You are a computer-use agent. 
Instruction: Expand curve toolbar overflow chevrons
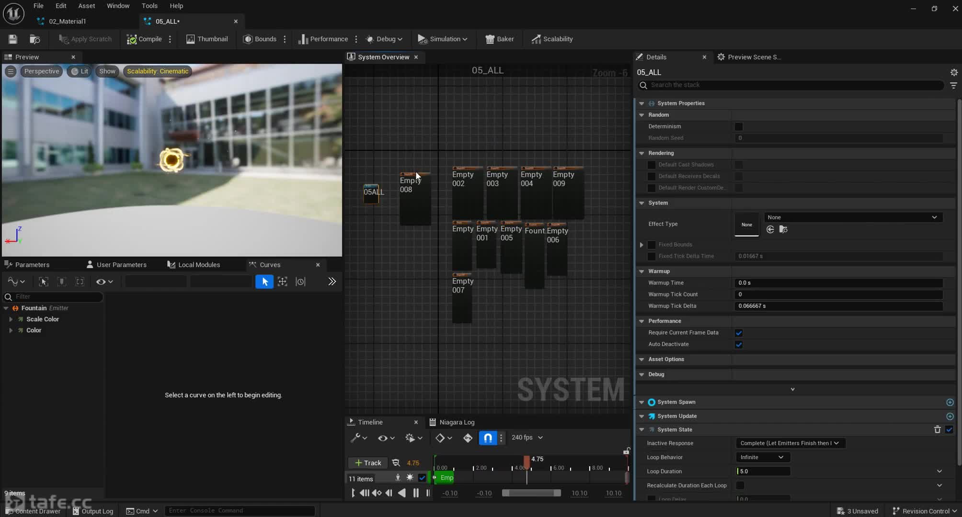(x=332, y=281)
